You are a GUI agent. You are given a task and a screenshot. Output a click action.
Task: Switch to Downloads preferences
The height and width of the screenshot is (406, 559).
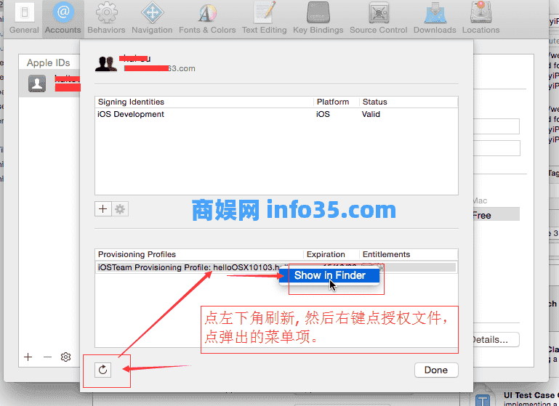435,18
